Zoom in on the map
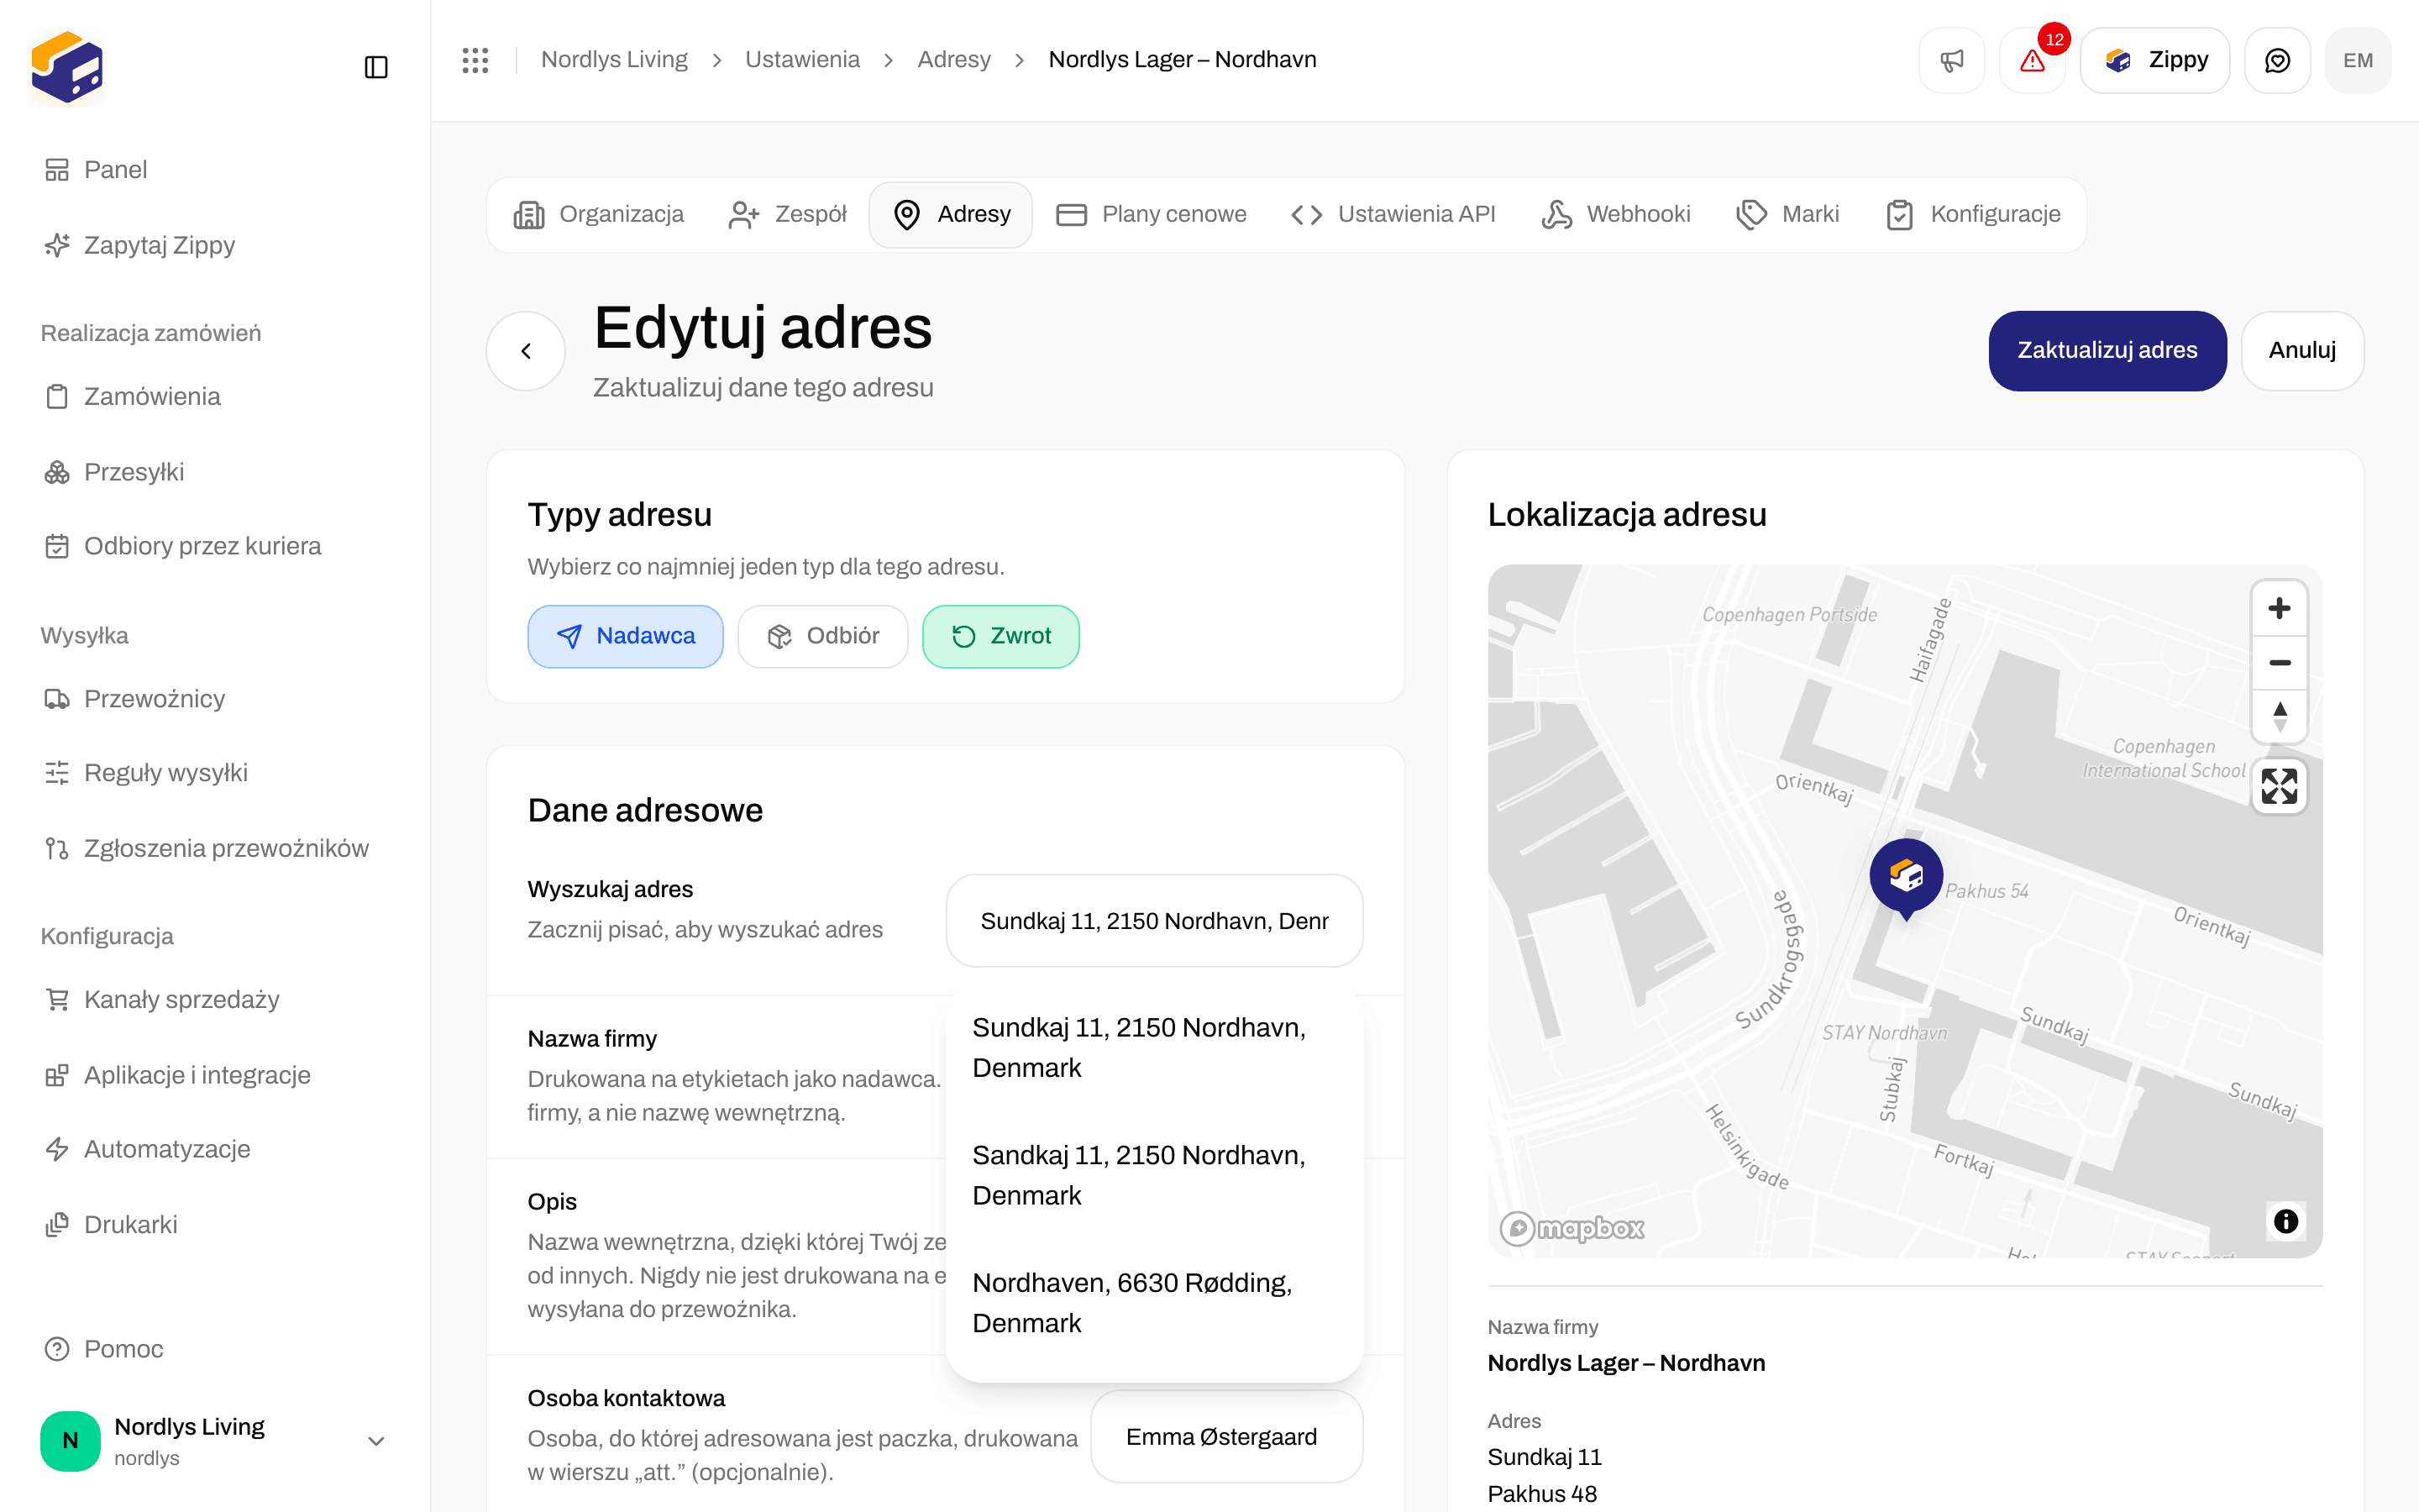The image size is (2419, 1512). point(2279,608)
